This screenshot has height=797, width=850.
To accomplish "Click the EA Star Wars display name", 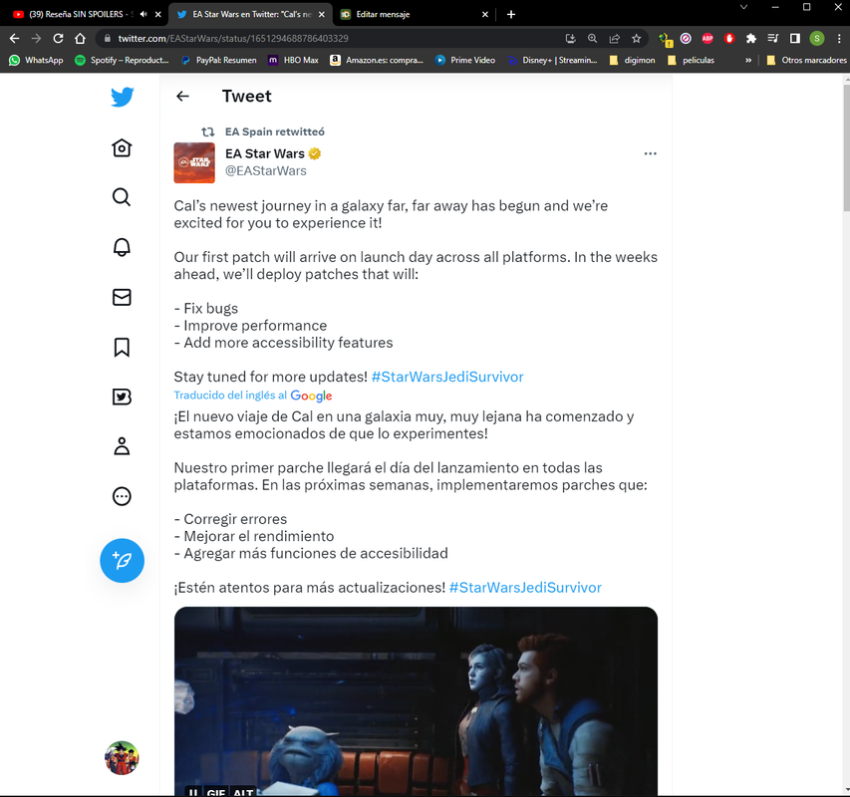I will click(264, 153).
